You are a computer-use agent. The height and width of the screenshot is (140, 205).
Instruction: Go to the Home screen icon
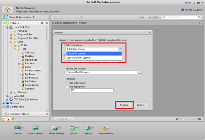pyautogui.click(x=8, y=10)
